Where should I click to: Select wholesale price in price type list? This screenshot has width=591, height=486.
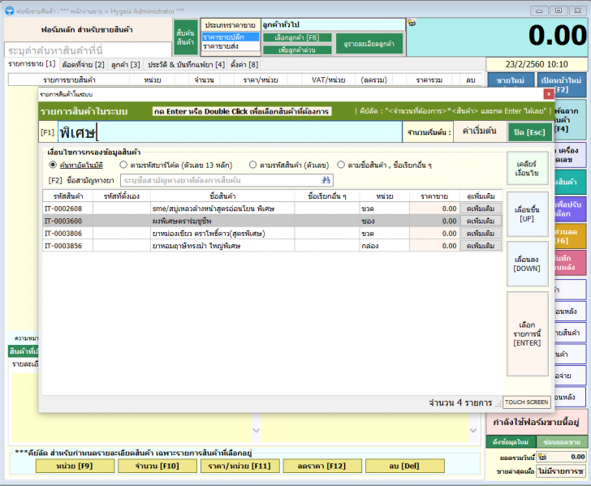[x=231, y=47]
